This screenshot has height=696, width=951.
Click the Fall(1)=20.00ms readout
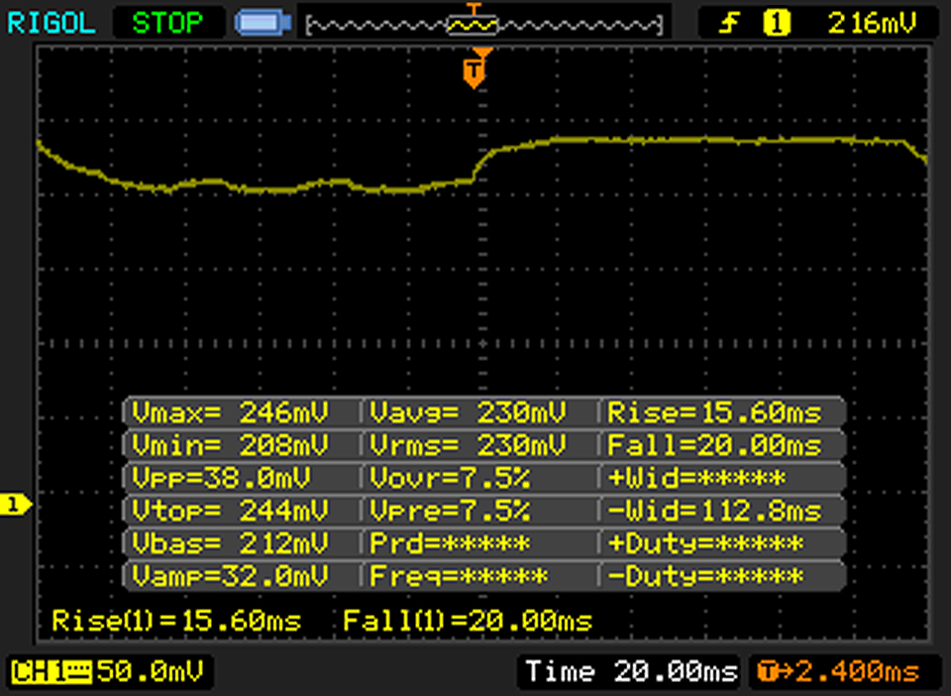467,621
